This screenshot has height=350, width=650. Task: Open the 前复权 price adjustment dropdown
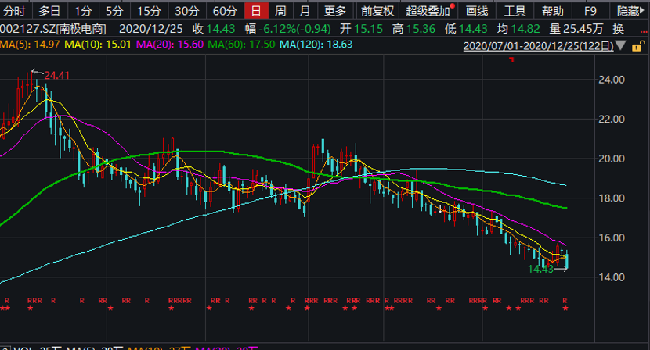[377, 11]
